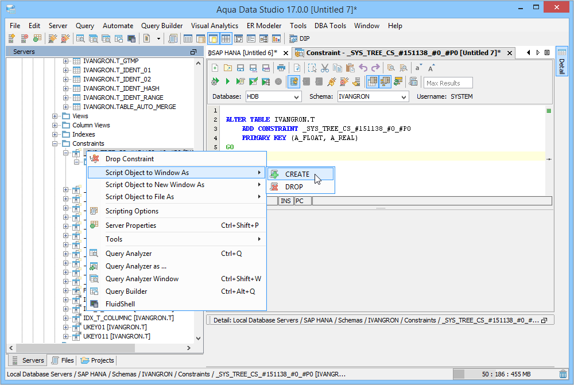
Task: Click the lowercase conversion 'a' icon
Action: pyautogui.click(x=418, y=68)
